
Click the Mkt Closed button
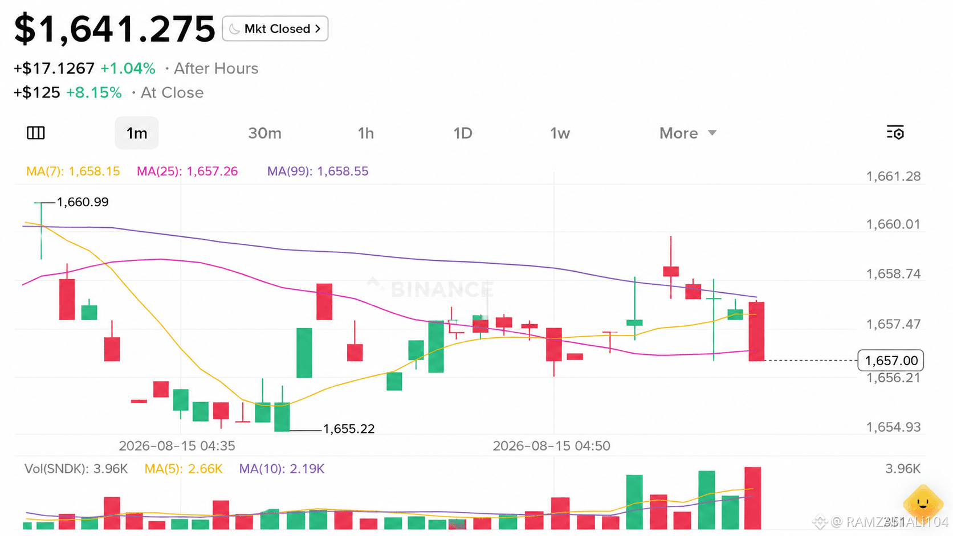point(275,28)
